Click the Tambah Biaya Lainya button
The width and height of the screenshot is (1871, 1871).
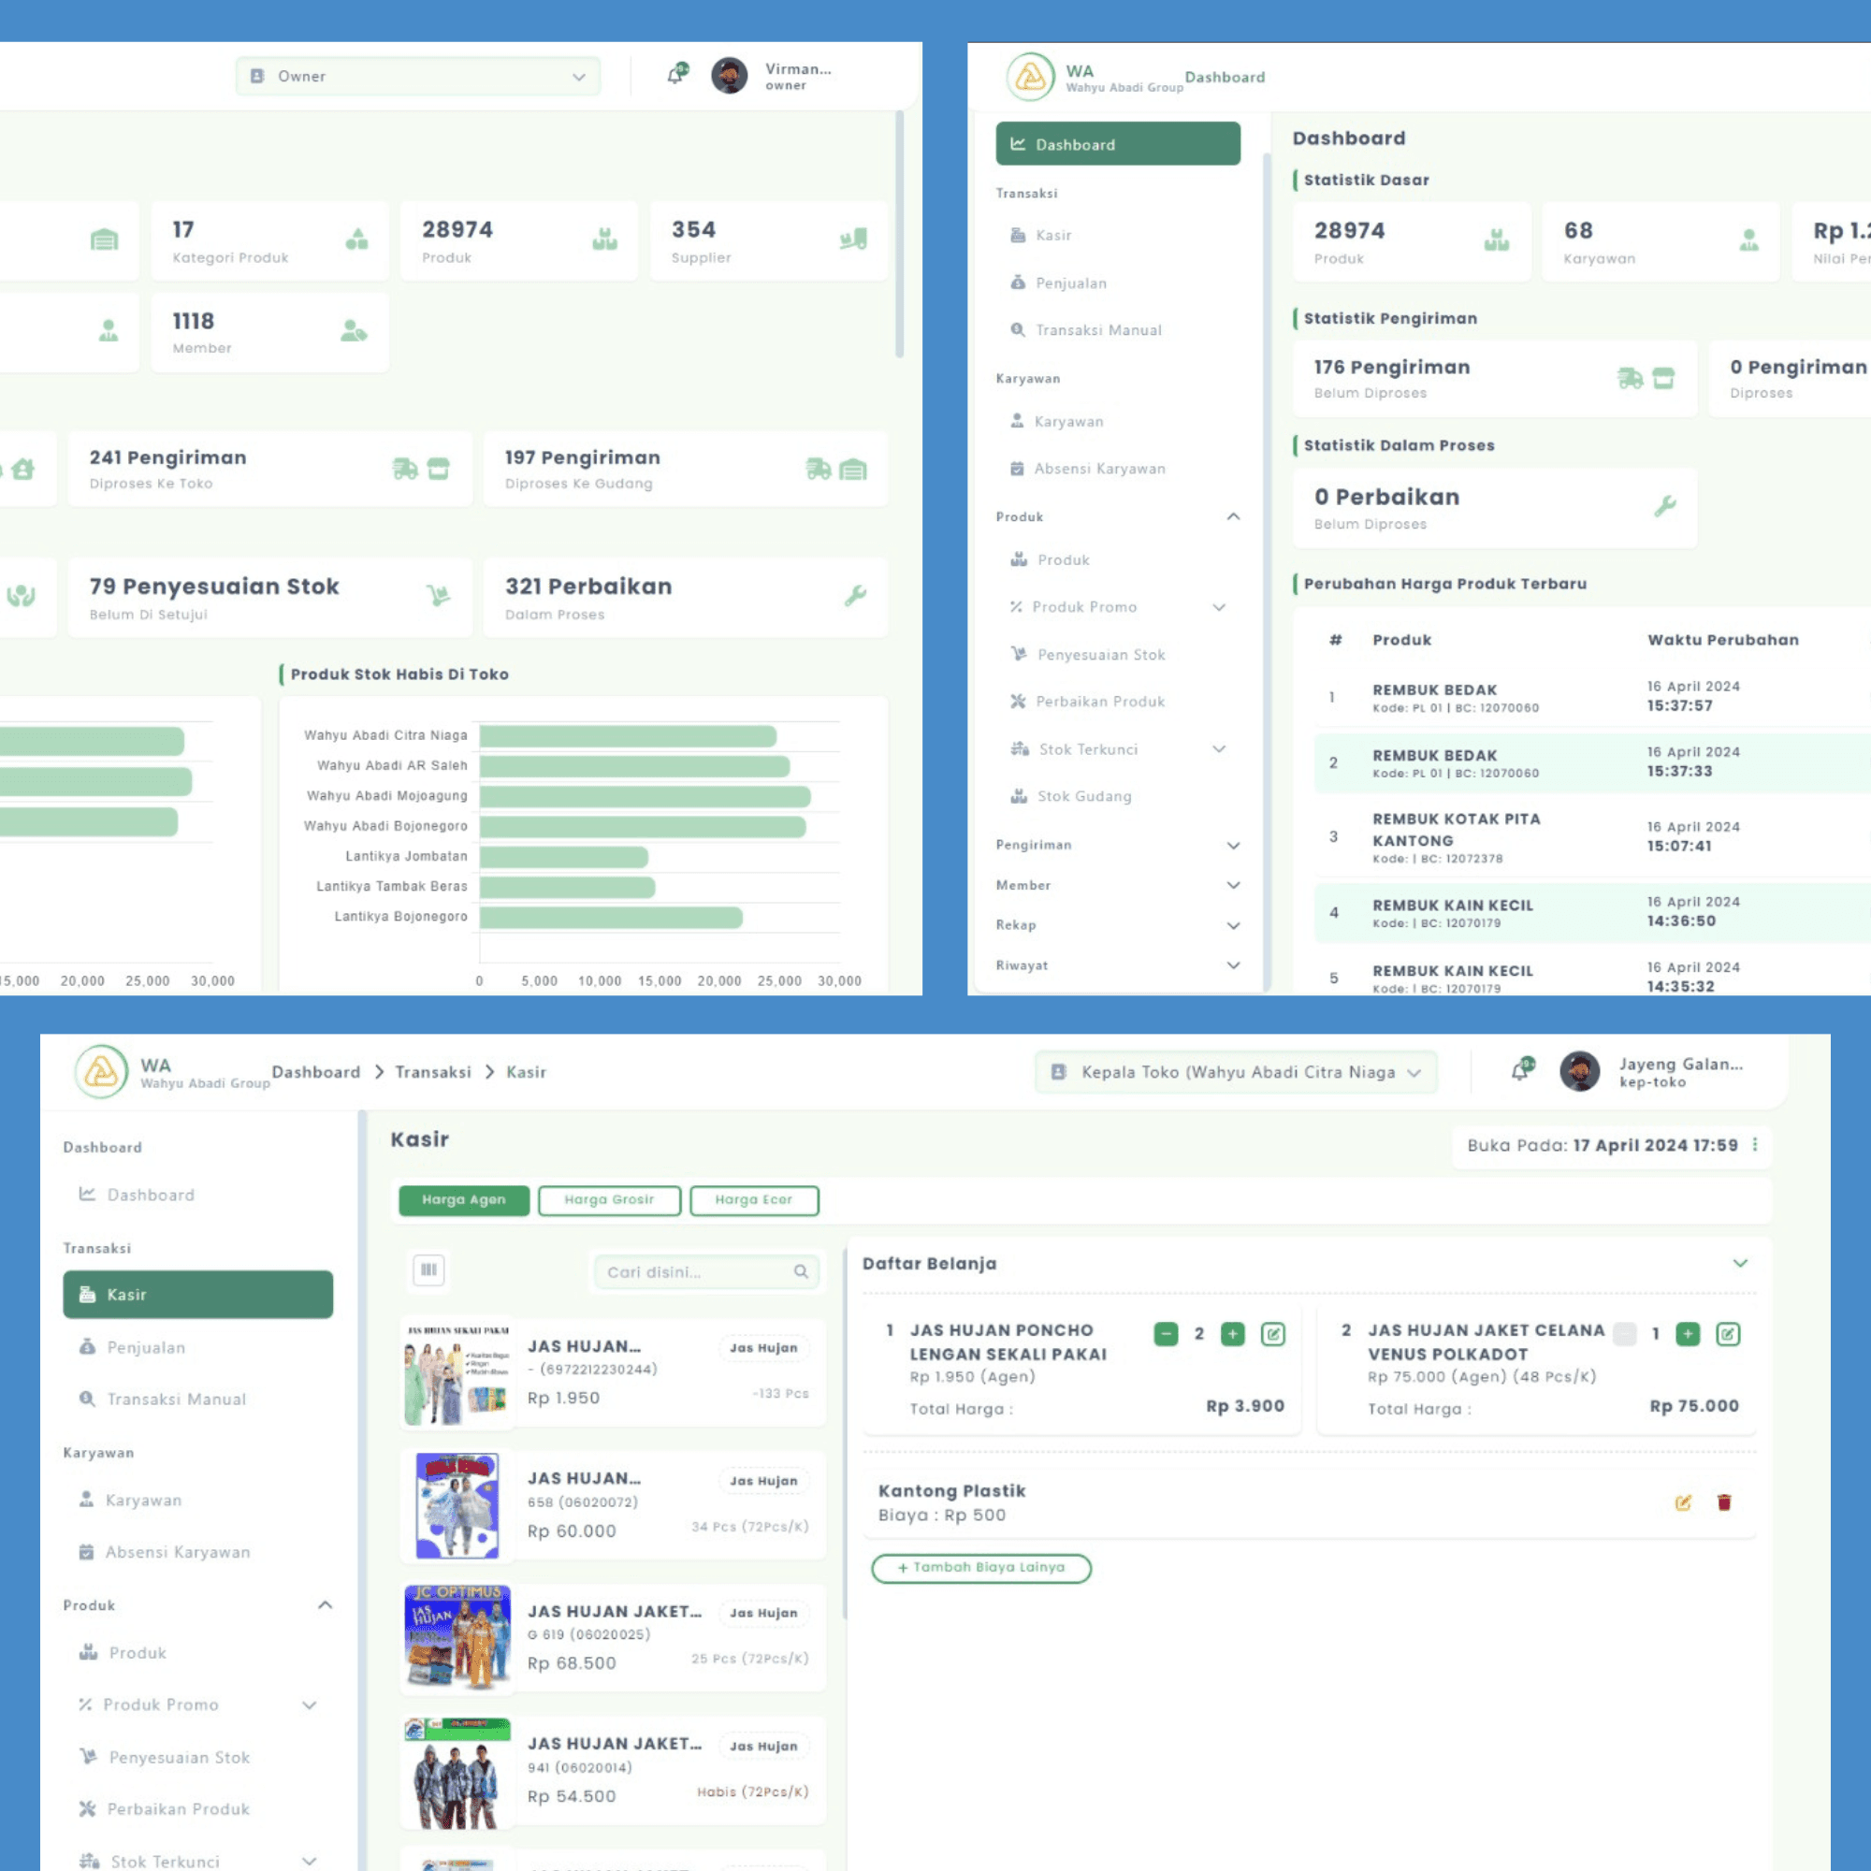tap(981, 1568)
